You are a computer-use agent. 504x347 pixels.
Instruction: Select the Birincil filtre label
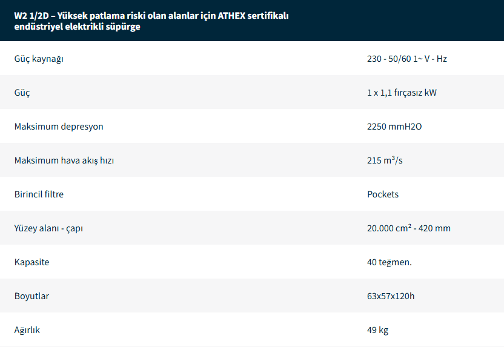tap(39, 194)
